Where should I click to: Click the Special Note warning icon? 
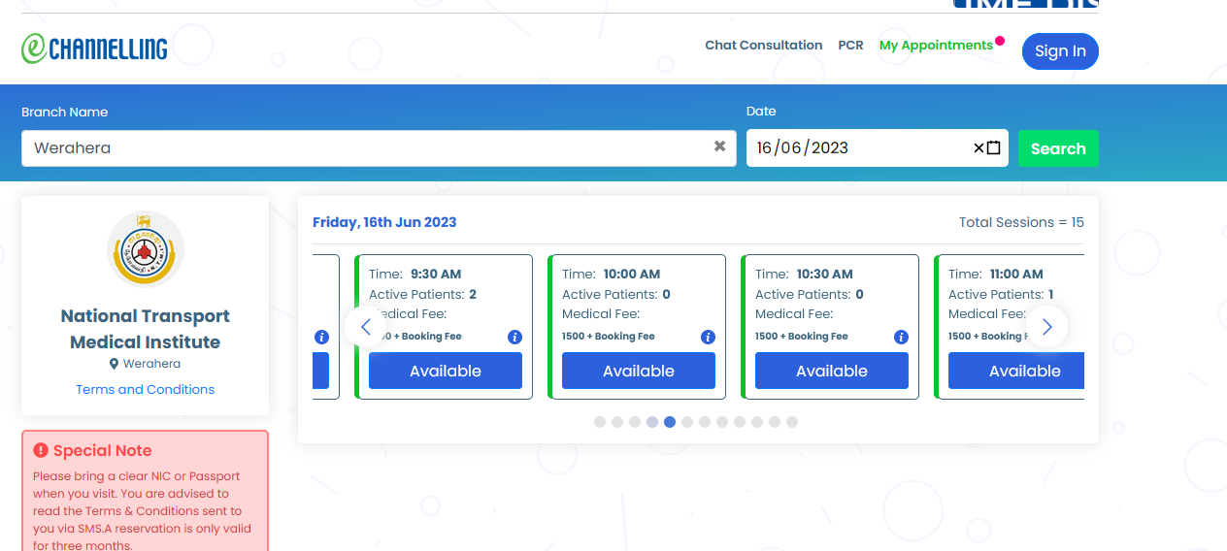[x=41, y=450]
